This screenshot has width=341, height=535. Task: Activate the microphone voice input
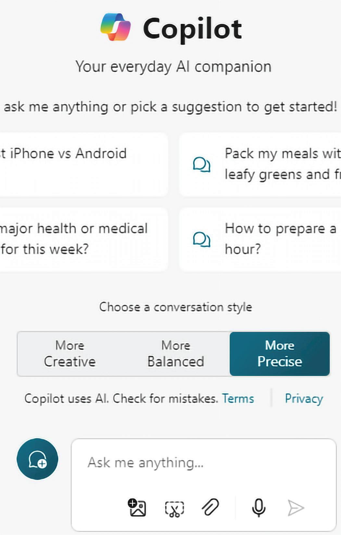[x=259, y=507]
